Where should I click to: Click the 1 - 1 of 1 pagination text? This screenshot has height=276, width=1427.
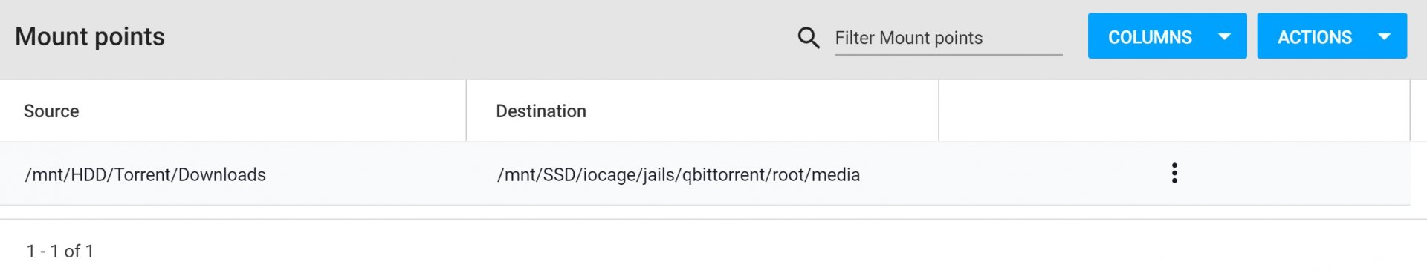click(x=60, y=252)
